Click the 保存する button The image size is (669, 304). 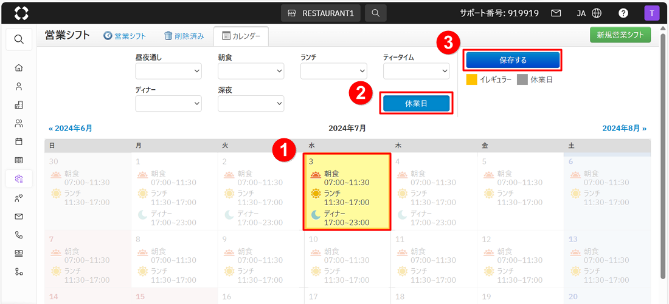[513, 60]
